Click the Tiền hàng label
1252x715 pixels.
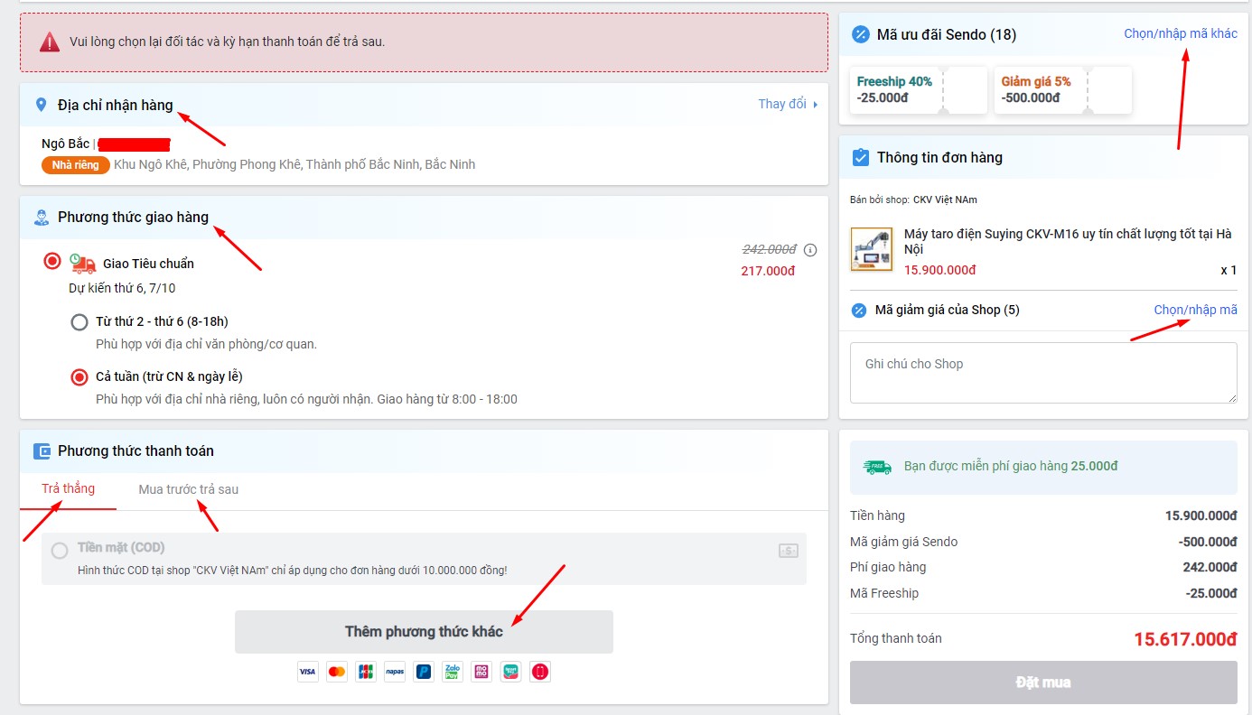pos(877,515)
